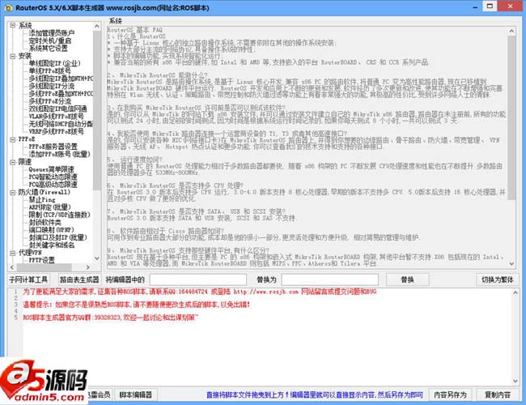Click editor line 5 官方QQ群 text
Viewport: 526px width, 405px height.
click(111, 318)
